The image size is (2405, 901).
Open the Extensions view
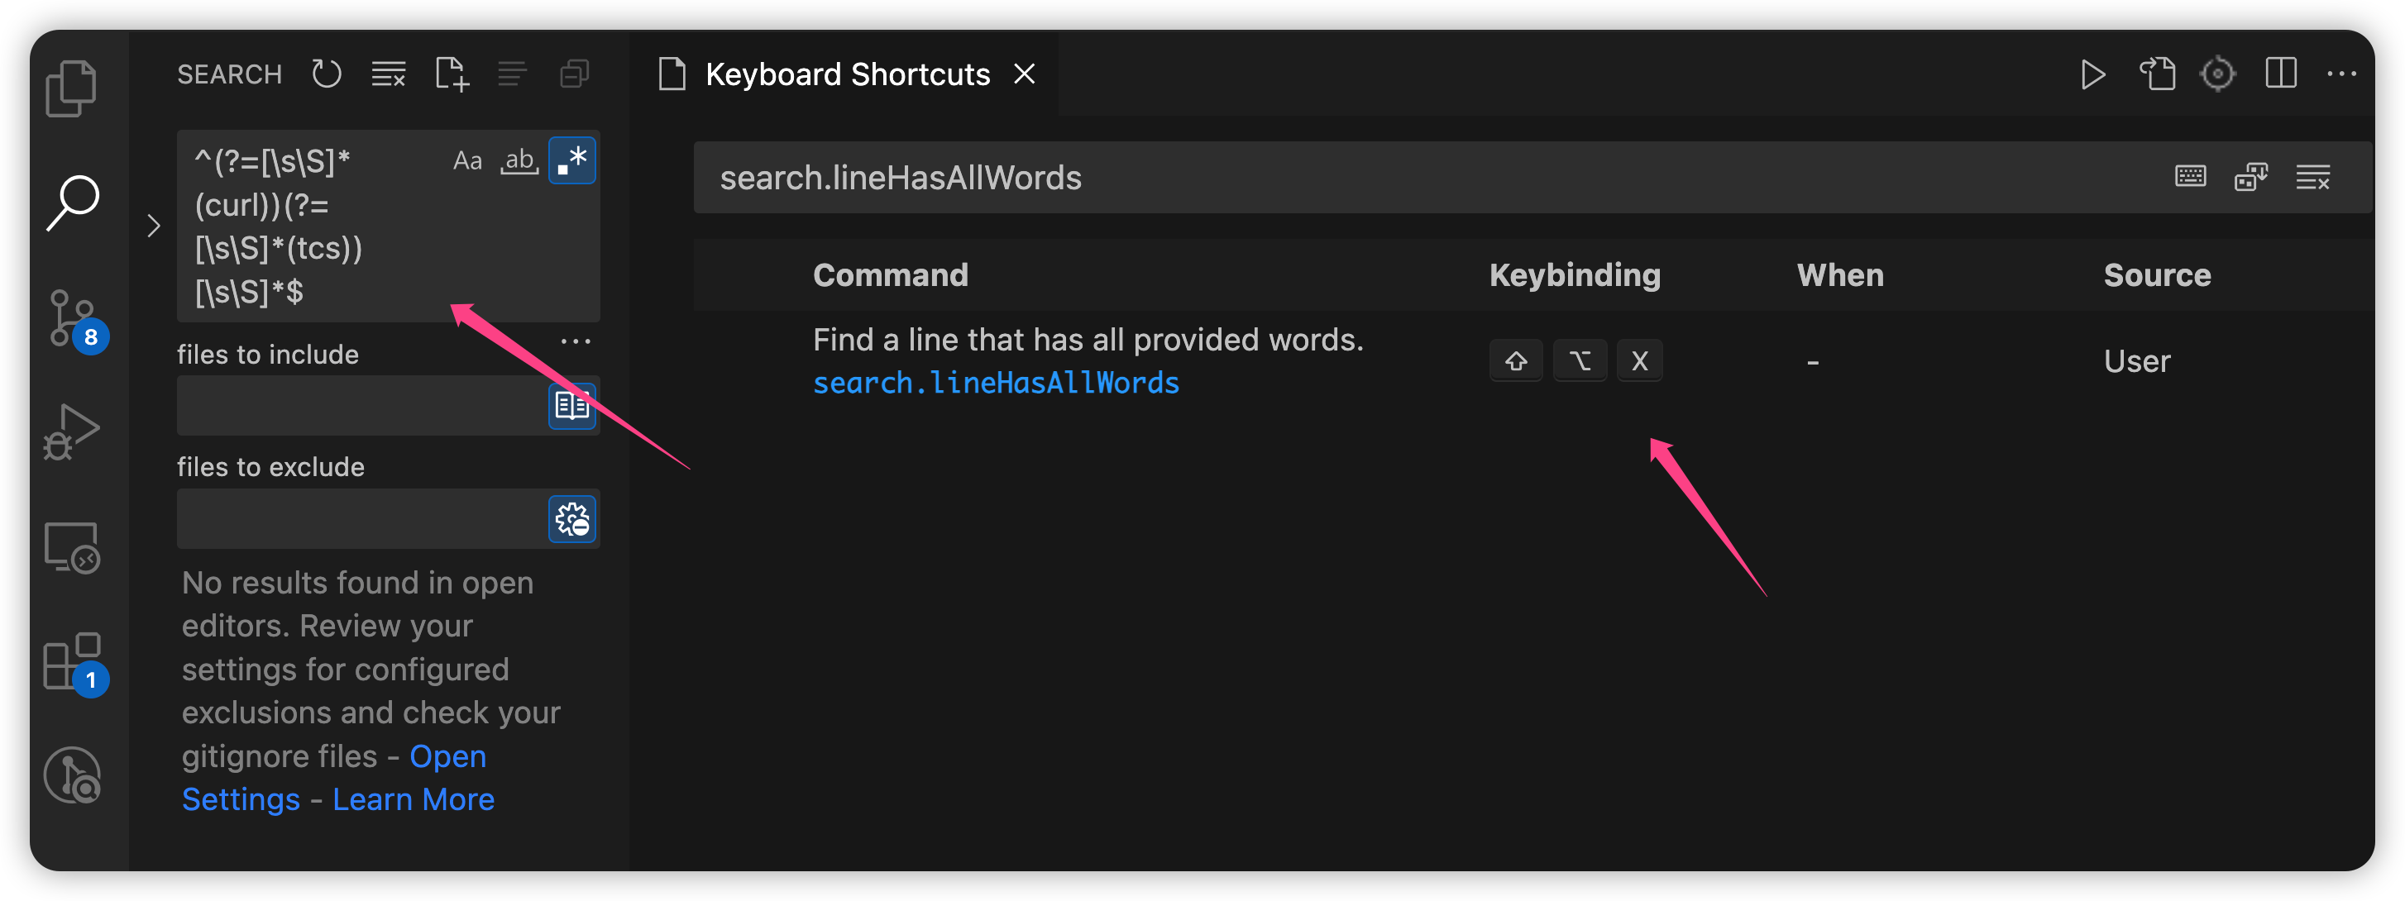(x=73, y=662)
